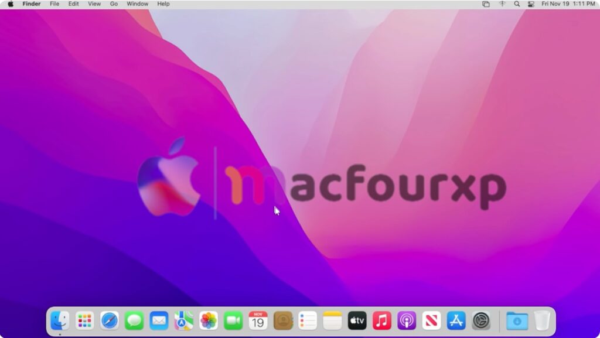Screen dimensions: 600x338
Task: Open the Mail app icon
Action: 159,320
